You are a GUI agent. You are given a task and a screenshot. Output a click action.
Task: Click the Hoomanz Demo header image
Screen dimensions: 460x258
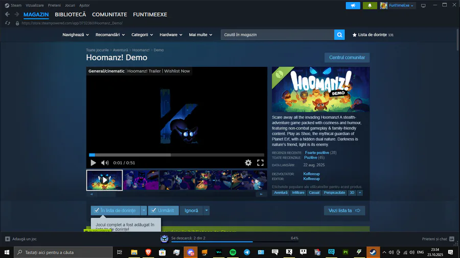click(320, 90)
